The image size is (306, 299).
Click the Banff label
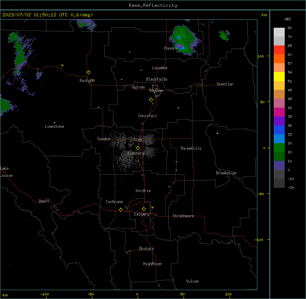44,201
